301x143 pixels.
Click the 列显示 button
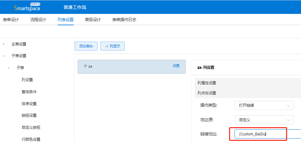(x=112, y=46)
